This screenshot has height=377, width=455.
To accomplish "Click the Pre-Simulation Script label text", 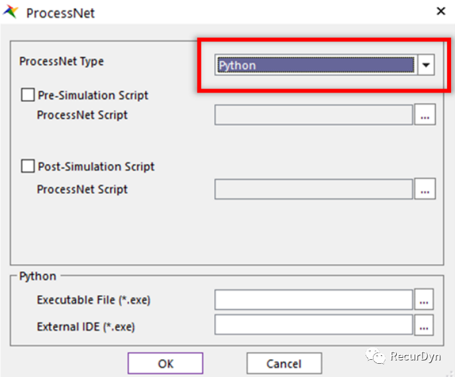I will click(x=93, y=95).
